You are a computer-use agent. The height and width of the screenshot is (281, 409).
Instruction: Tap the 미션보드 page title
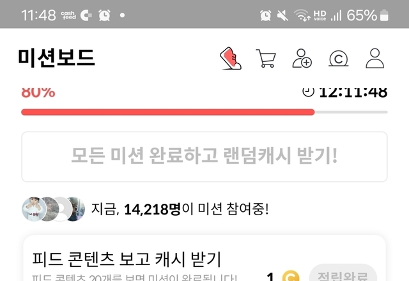coord(56,58)
